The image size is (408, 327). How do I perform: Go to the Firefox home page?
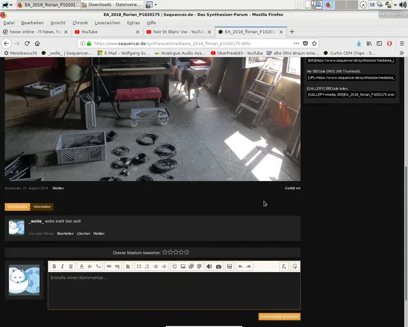[x=37, y=44]
